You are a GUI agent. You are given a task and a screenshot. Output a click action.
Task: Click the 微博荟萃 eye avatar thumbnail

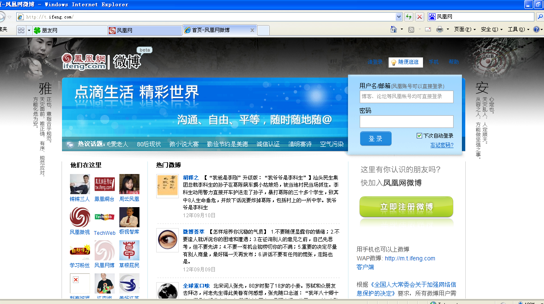click(x=167, y=240)
